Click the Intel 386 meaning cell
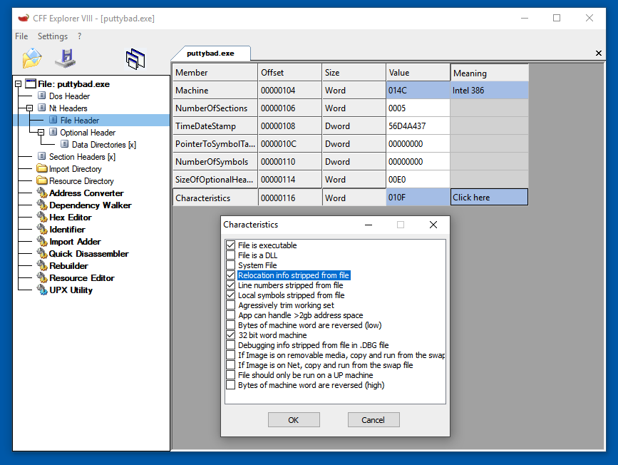618x465 pixels. pyautogui.click(x=489, y=91)
